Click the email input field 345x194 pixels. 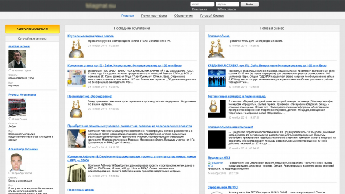pyautogui.click(x=202, y=4)
